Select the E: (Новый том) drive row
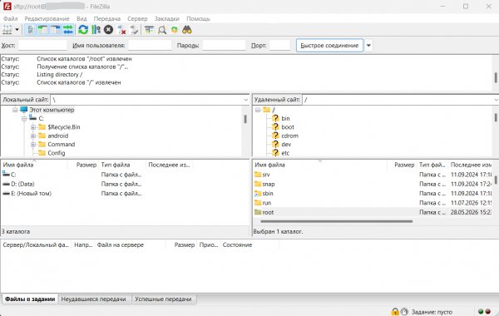 point(125,193)
